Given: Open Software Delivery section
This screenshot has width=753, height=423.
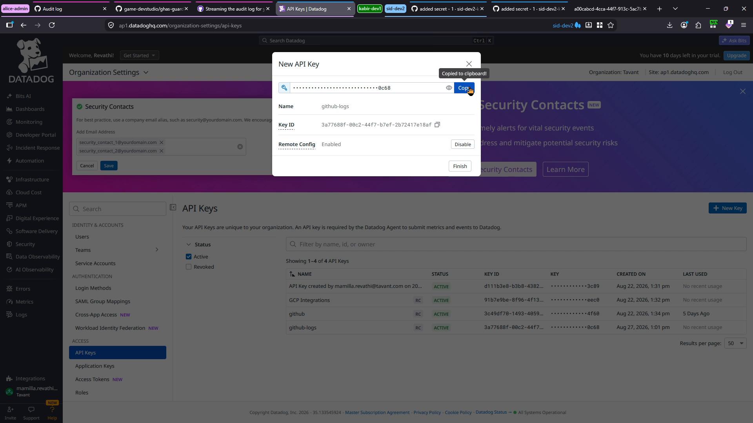Looking at the screenshot, I should click(x=36, y=231).
